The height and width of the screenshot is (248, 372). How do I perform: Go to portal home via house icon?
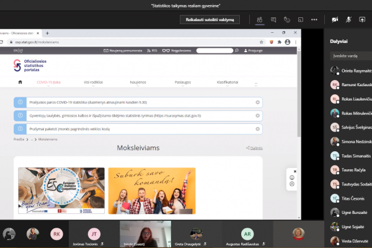tap(20, 82)
